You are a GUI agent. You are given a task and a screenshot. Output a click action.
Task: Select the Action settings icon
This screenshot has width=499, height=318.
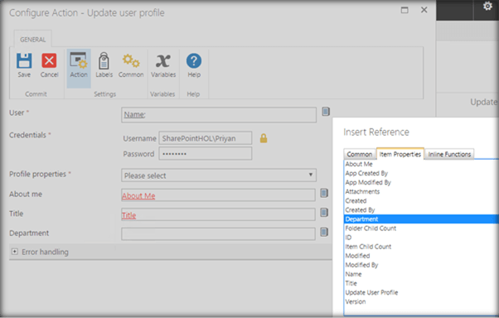pyautogui.click(x=79, y=60)
